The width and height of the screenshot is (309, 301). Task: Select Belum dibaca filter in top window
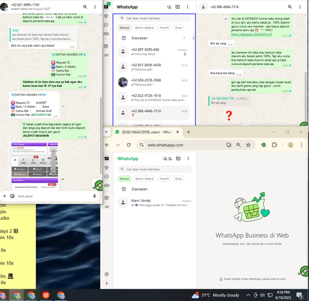point(144,28)
